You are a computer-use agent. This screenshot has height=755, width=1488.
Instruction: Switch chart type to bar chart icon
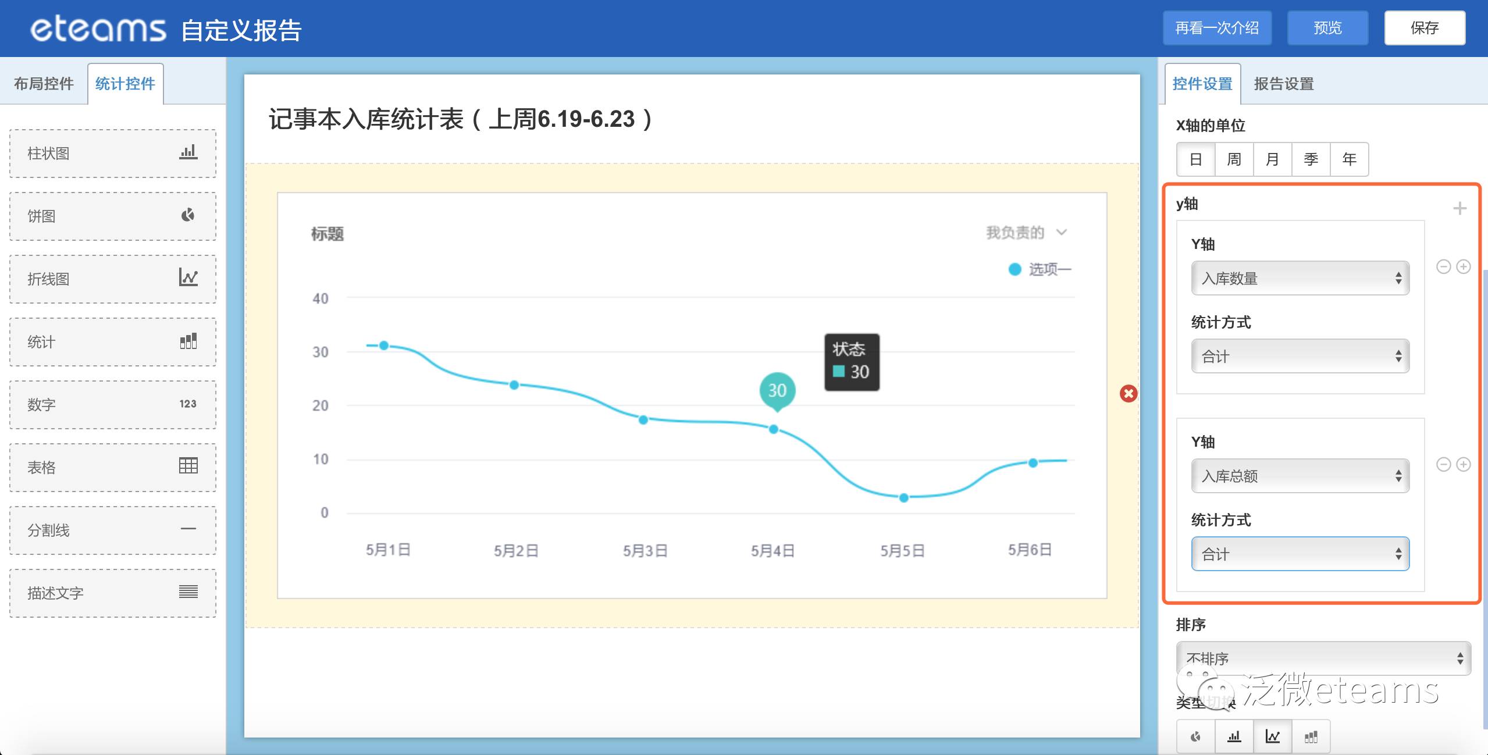pyautogui.click(x=1234, y=736)
